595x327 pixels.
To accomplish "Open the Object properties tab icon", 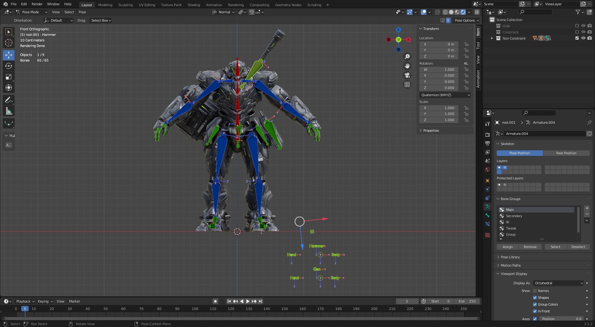I will pos(487,181).
